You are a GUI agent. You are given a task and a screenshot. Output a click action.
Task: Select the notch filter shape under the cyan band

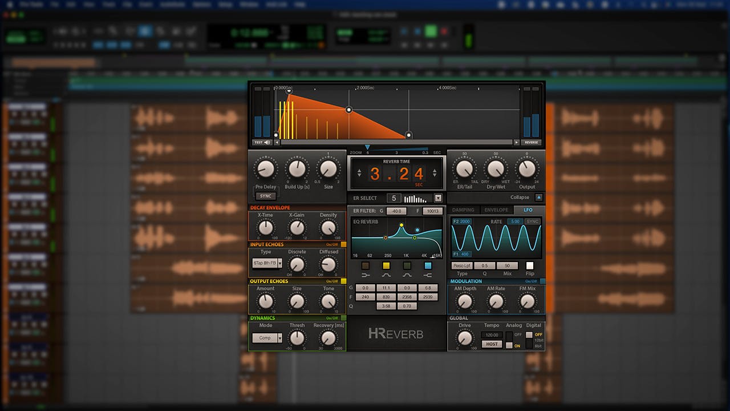428,275
